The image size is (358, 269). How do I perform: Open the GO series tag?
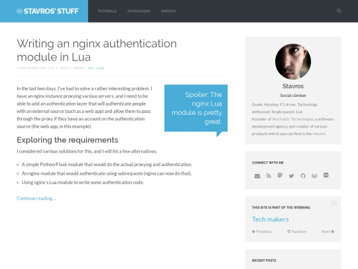91,68
